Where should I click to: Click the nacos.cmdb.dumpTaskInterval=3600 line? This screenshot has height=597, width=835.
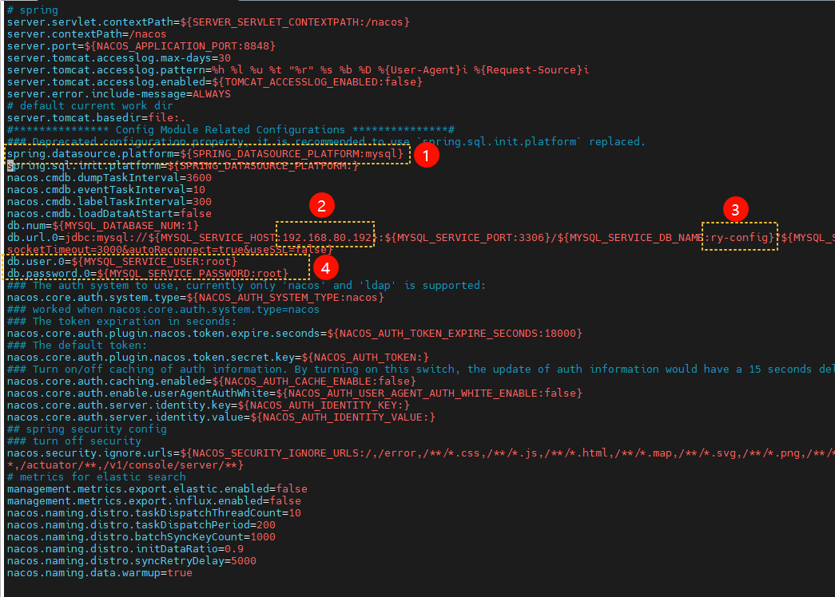[x=109, y=178]
